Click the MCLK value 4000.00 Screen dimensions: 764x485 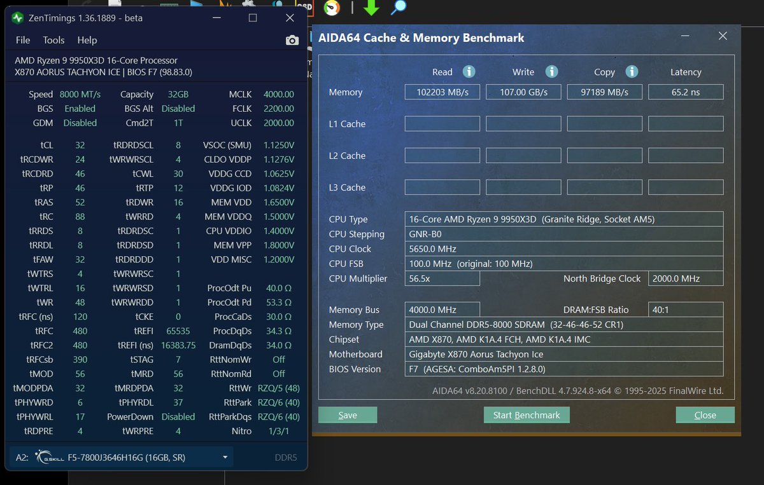coord(279,94)
